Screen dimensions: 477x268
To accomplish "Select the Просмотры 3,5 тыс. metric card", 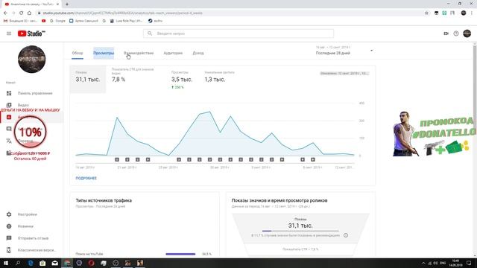I will click(x=182, y=80).
